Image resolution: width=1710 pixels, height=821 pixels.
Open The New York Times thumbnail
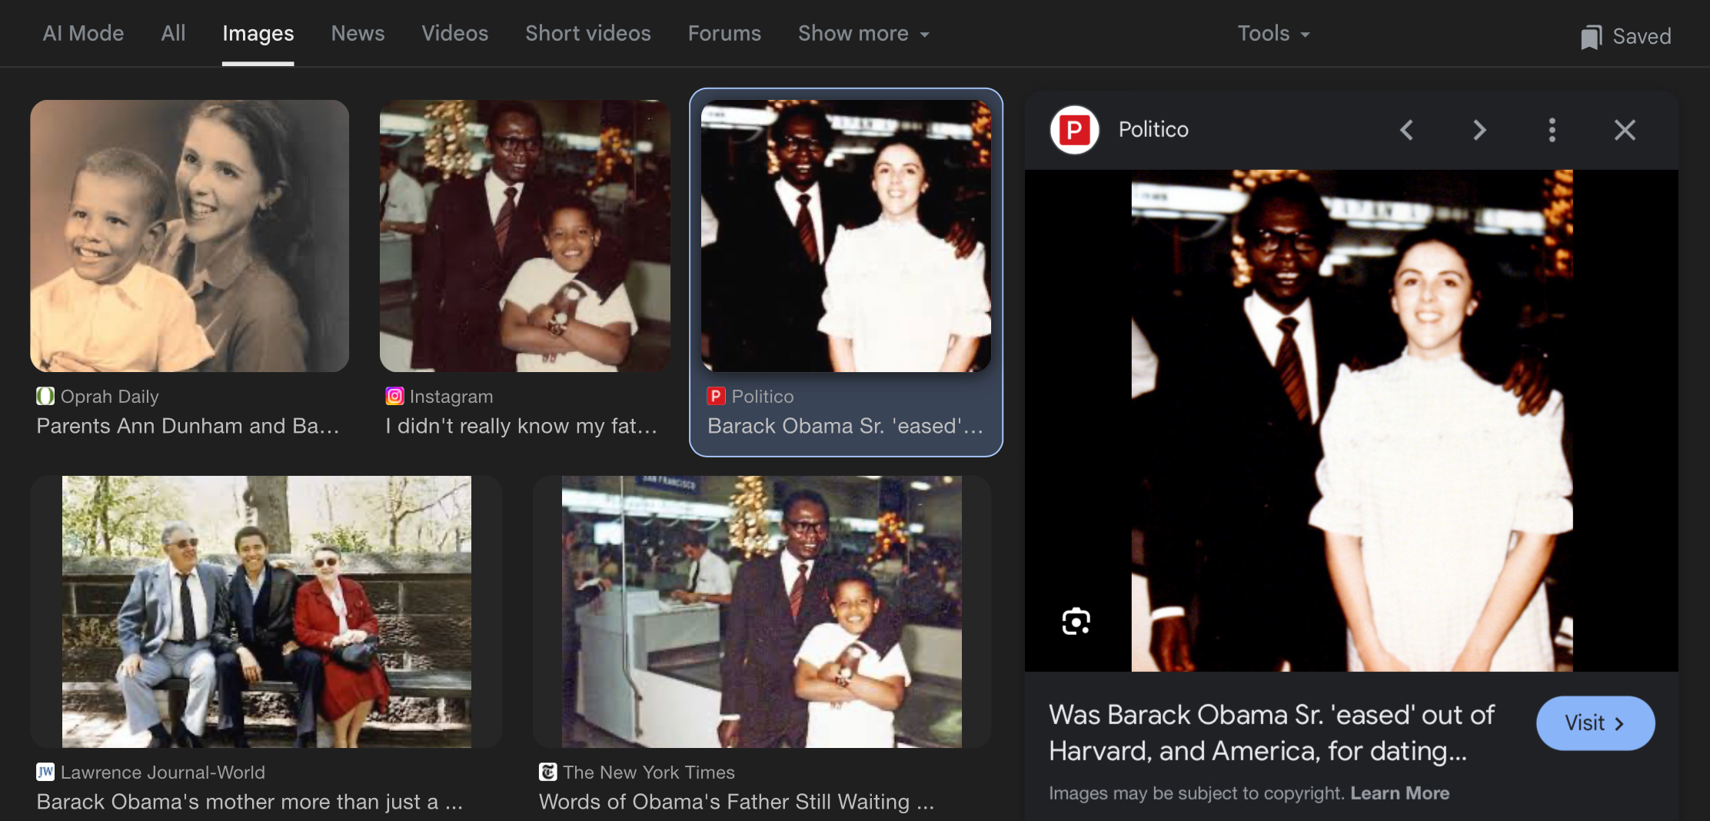click(x=761, y=612)
